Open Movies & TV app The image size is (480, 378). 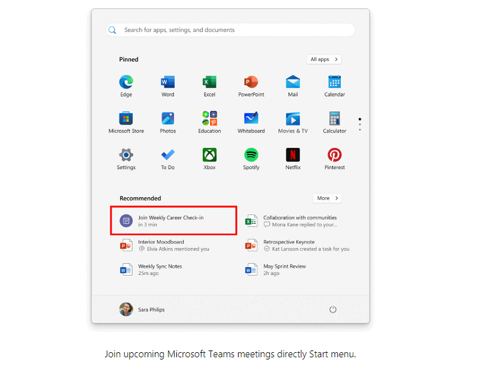click(293, 122)
